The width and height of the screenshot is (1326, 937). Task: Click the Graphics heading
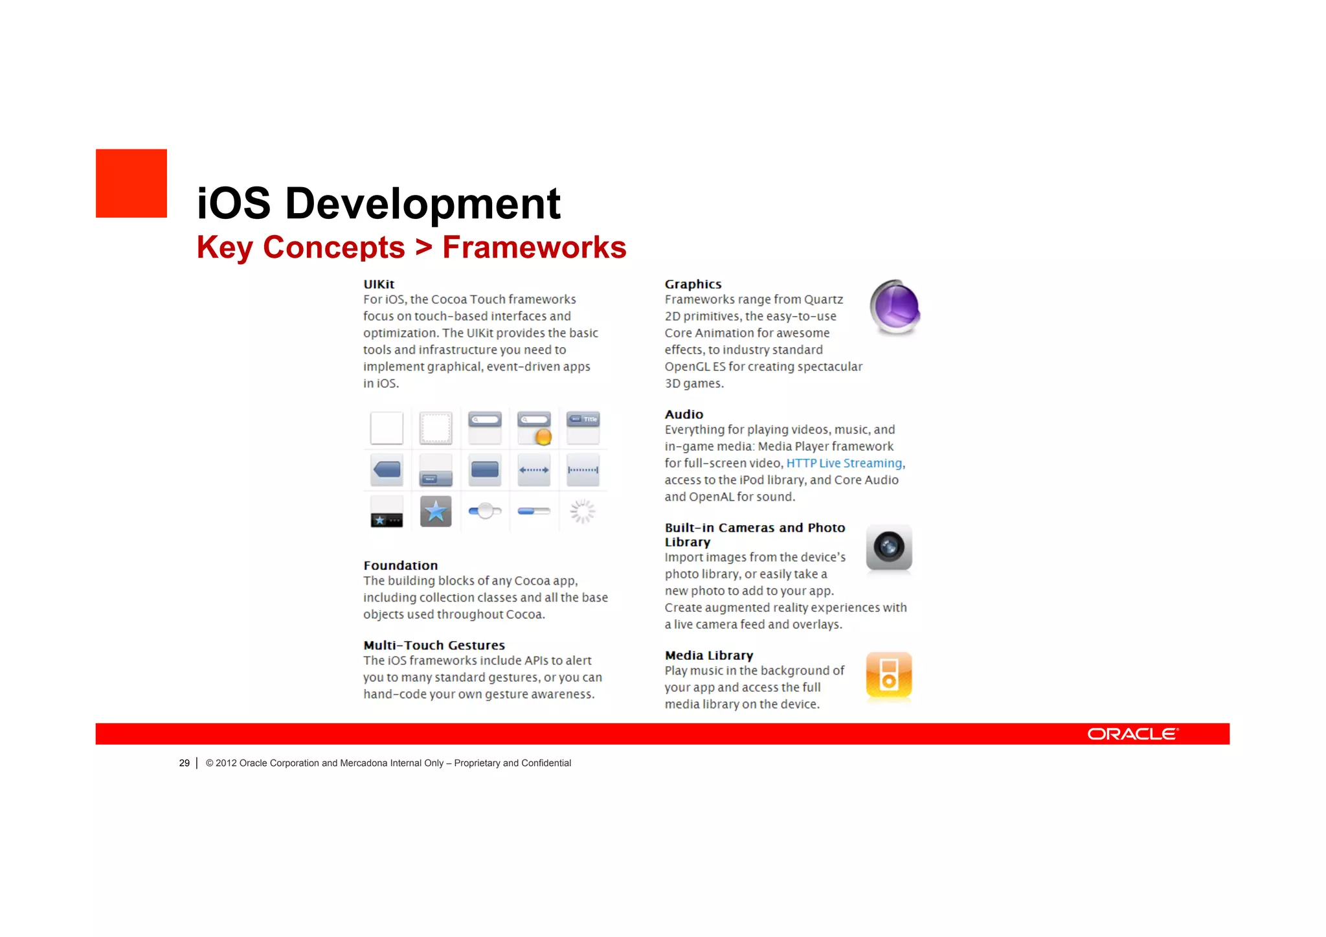click(693, 284)
